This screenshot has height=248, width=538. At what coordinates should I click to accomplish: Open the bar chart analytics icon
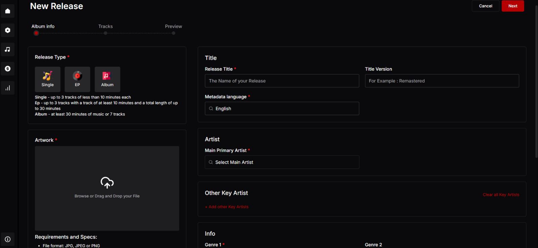pyautogui.click(x=8, y=88)
